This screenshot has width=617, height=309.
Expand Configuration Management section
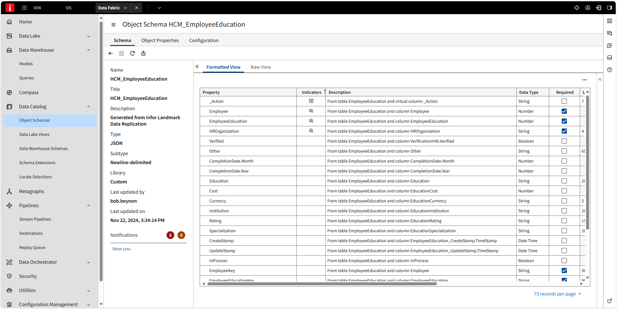(88, 305)
